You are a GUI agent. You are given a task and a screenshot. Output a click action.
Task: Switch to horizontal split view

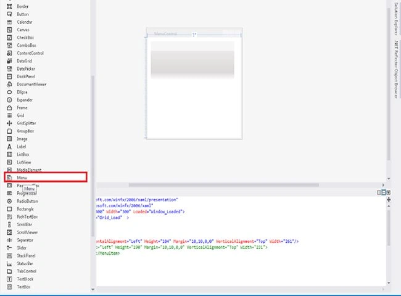tap(384, 192)
